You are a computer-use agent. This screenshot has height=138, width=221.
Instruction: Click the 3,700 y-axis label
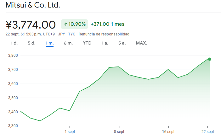[13, 70]
